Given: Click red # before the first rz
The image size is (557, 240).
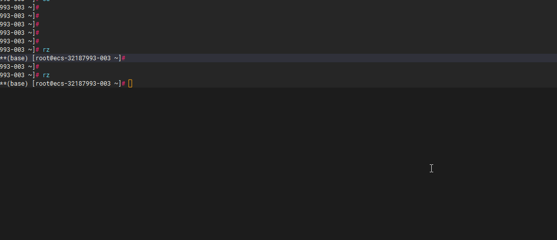Looking at the screenshot, I should pyautogui.click(x=37, y=50).
